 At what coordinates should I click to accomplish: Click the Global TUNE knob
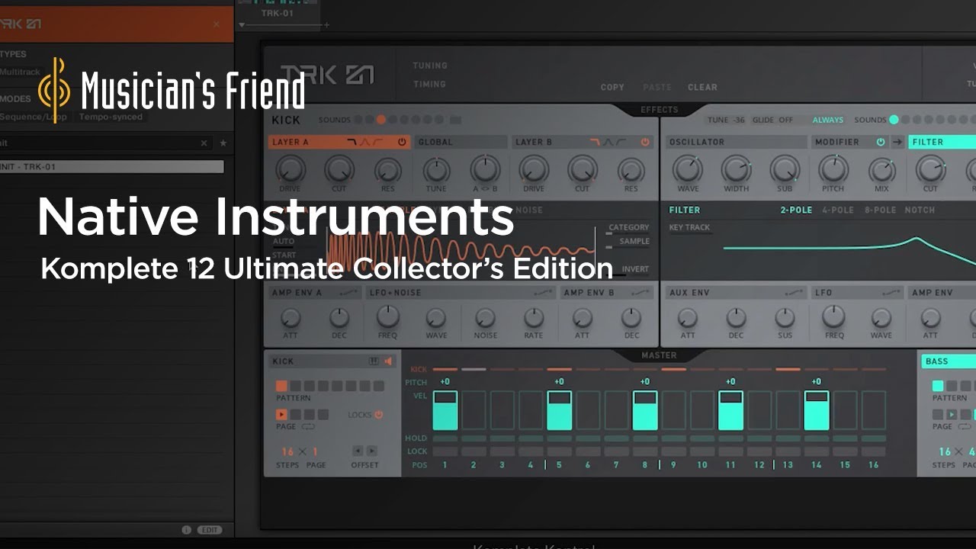tap(436, 169)
